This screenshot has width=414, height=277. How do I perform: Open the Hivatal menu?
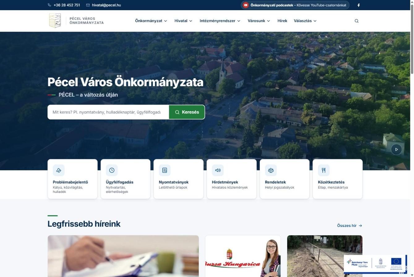tap(183, 21)
